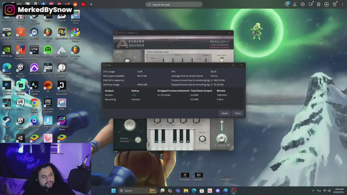This screenshot has height=195, width=347.
Task: Toggle the G-sharp black key in Graillon
Action: tap(181, 136)
